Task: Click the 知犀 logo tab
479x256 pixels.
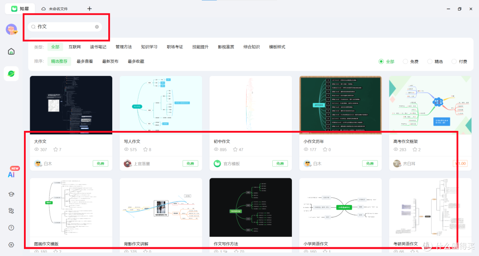Action: click(20, 8)
